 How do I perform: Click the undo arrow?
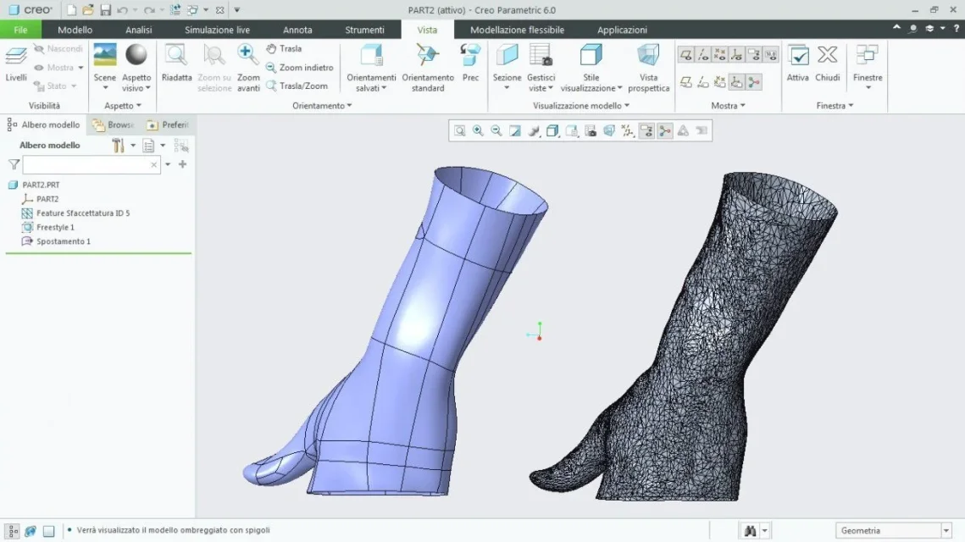(x=122, y=10)
